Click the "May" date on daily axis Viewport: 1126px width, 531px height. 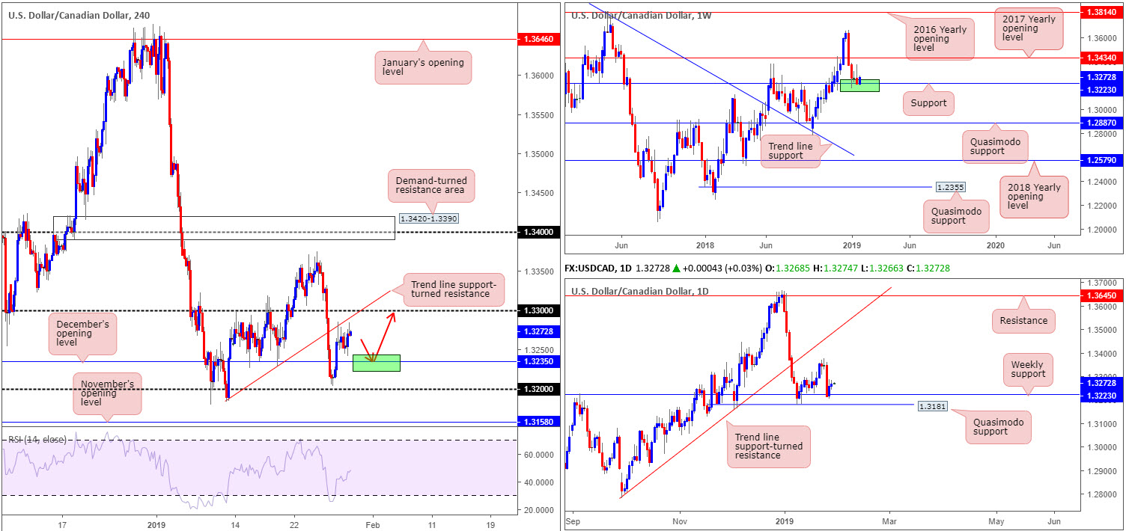[996, 520]
